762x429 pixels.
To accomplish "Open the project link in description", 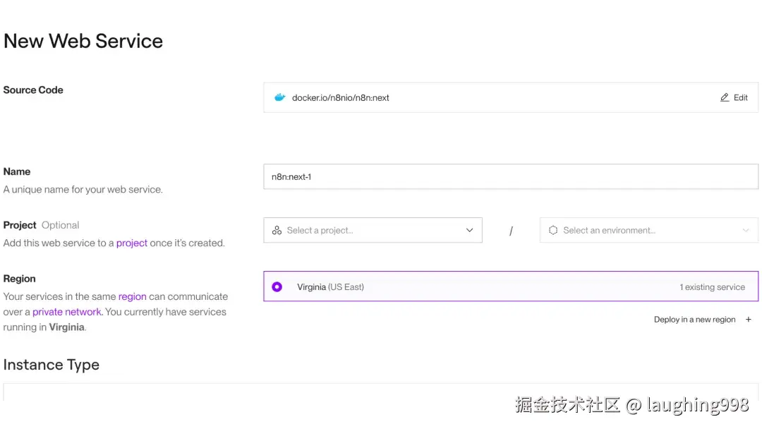I will 132,243.
